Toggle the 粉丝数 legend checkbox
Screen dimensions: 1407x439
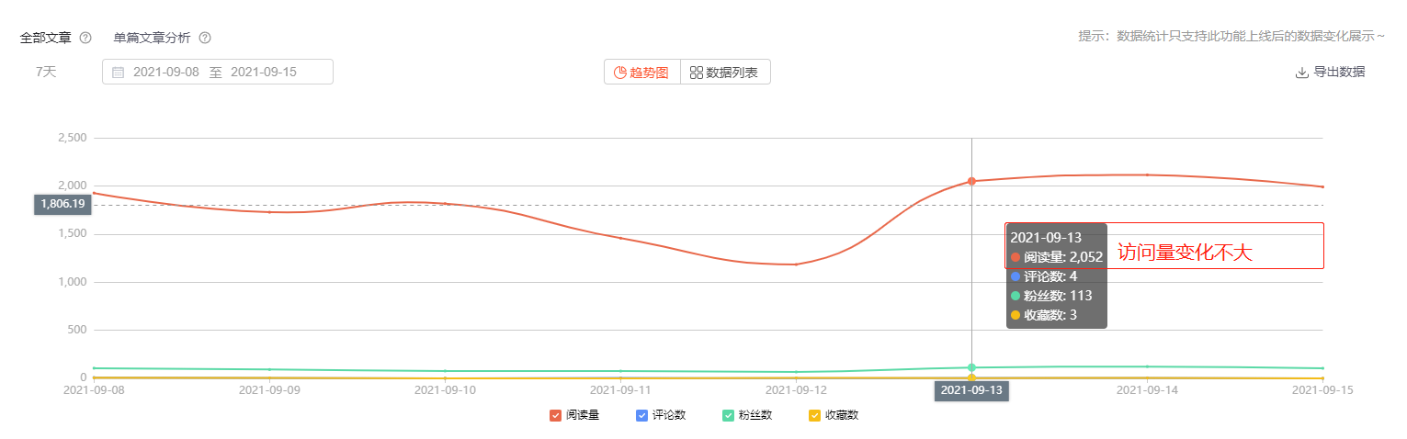click(x=728, y=415)
